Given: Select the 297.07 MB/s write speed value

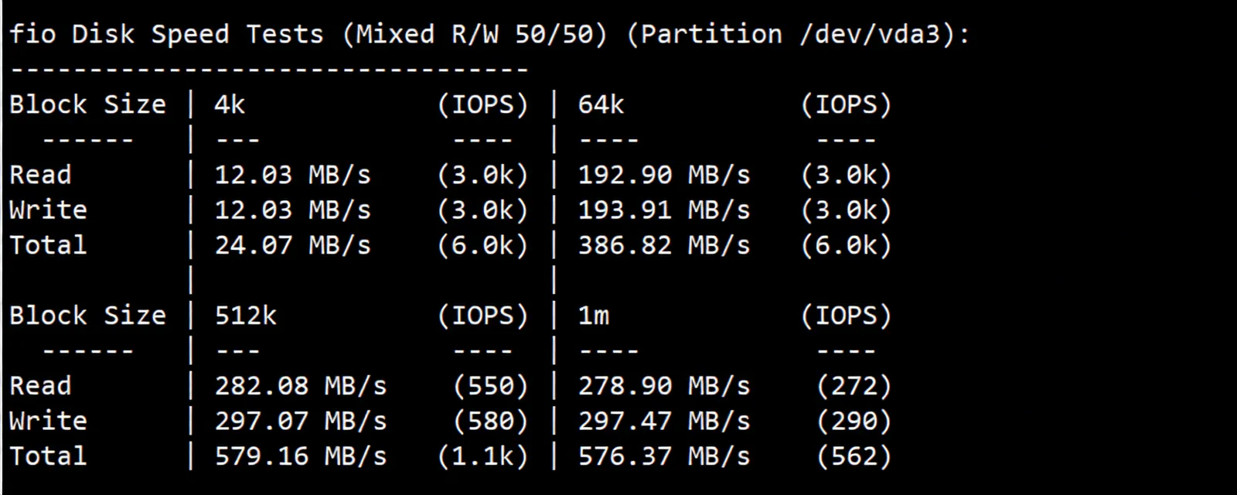Looking at the screenshot, I should 300,422.
